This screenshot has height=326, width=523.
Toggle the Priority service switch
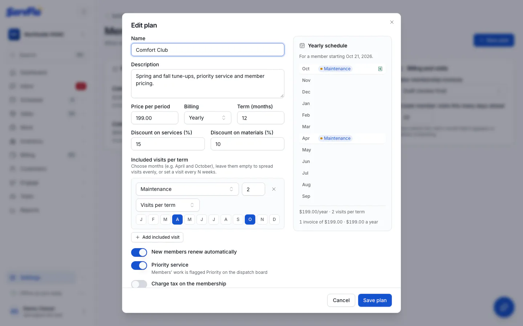(139, 266)
